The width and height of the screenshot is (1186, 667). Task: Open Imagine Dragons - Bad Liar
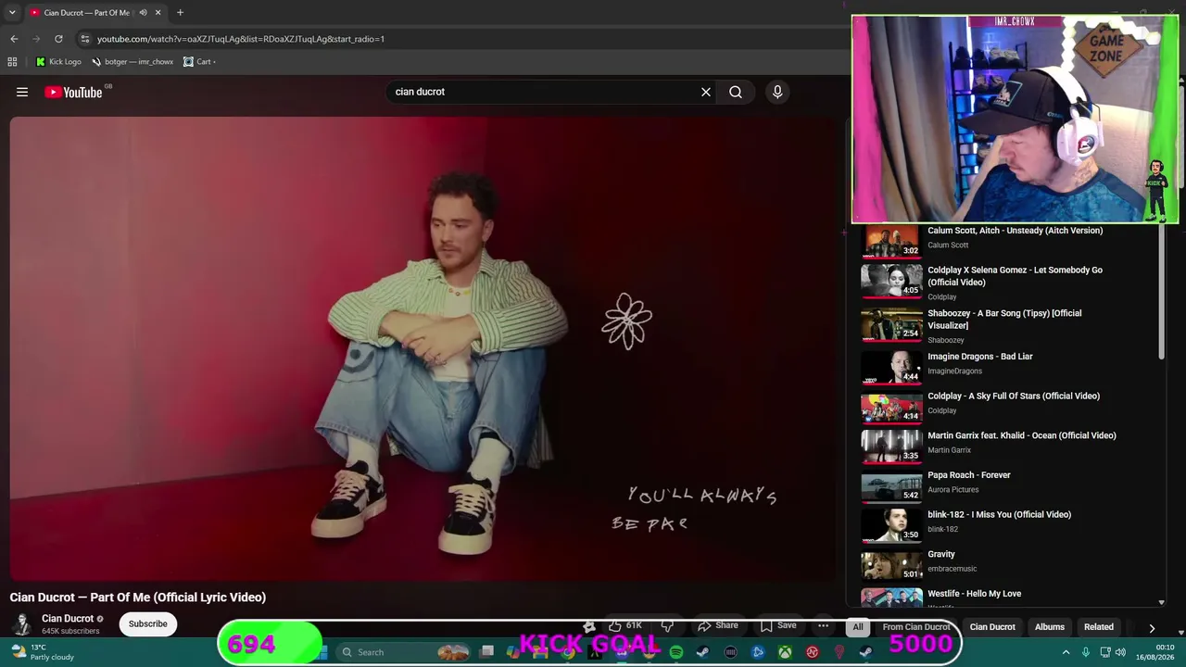click(979, 357)
